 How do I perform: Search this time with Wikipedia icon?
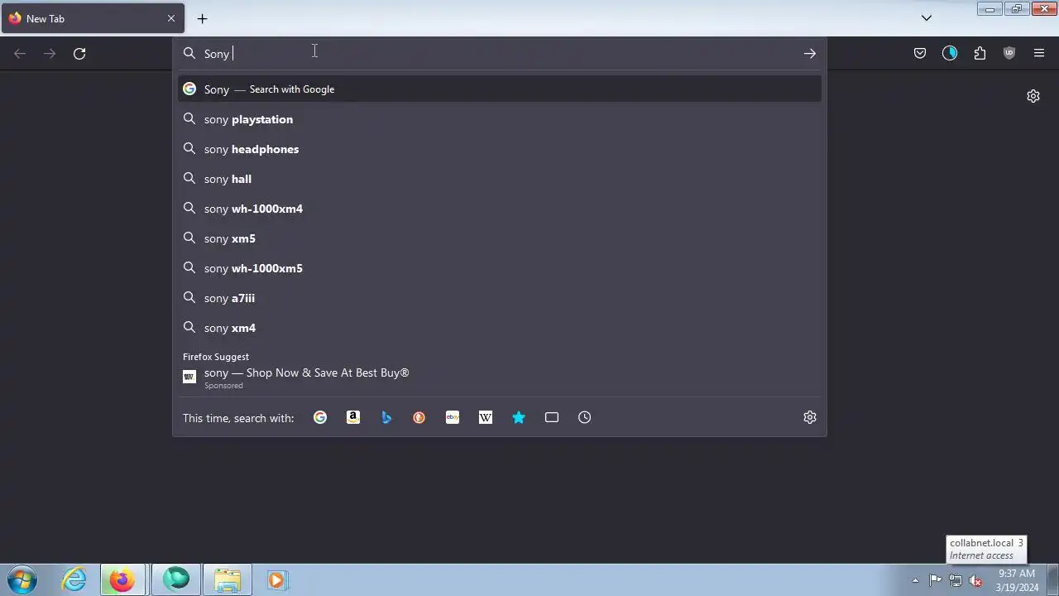coord(486,417)
